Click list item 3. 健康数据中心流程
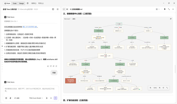 click(25, 43)
